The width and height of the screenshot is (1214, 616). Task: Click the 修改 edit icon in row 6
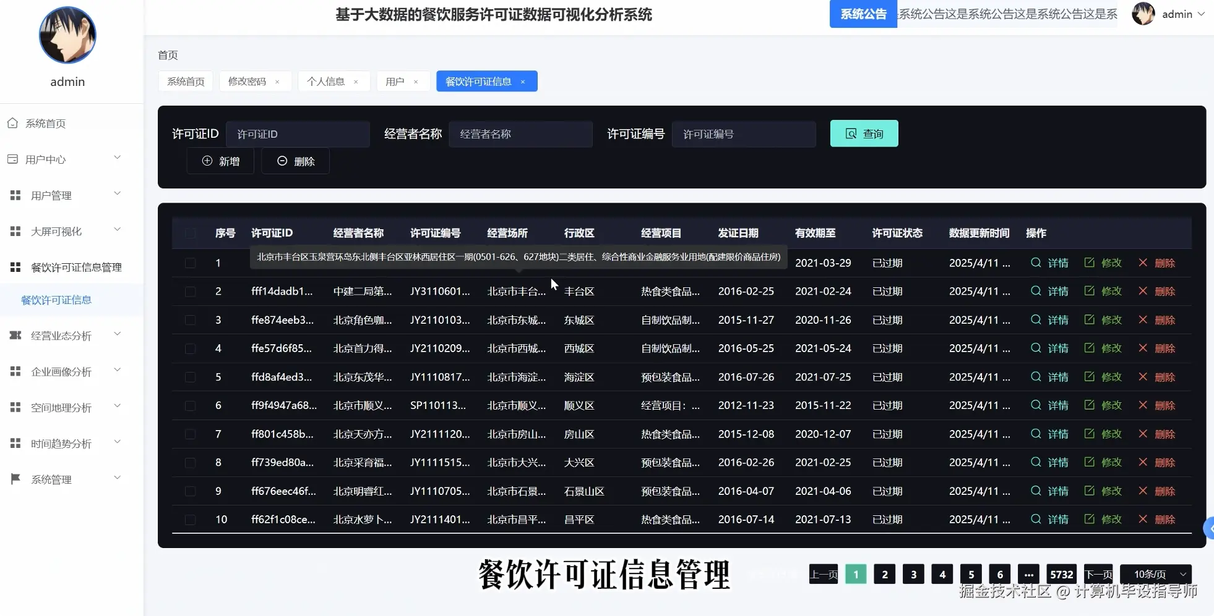click(1090, 405)
